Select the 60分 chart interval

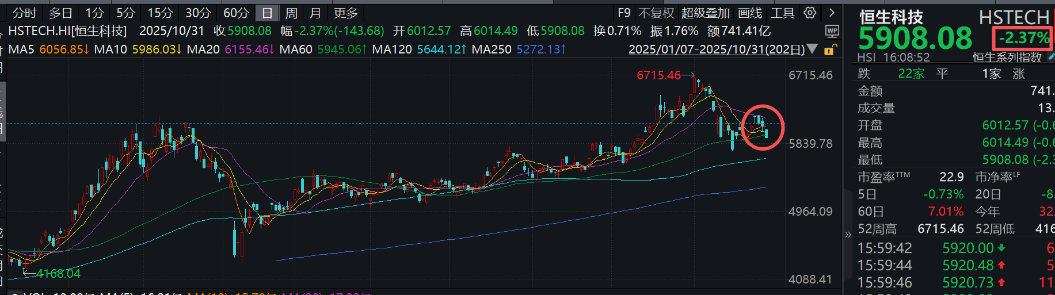(236, 13)
